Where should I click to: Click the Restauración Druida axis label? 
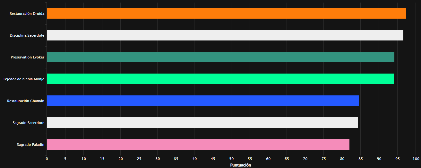tap(27, 13)
